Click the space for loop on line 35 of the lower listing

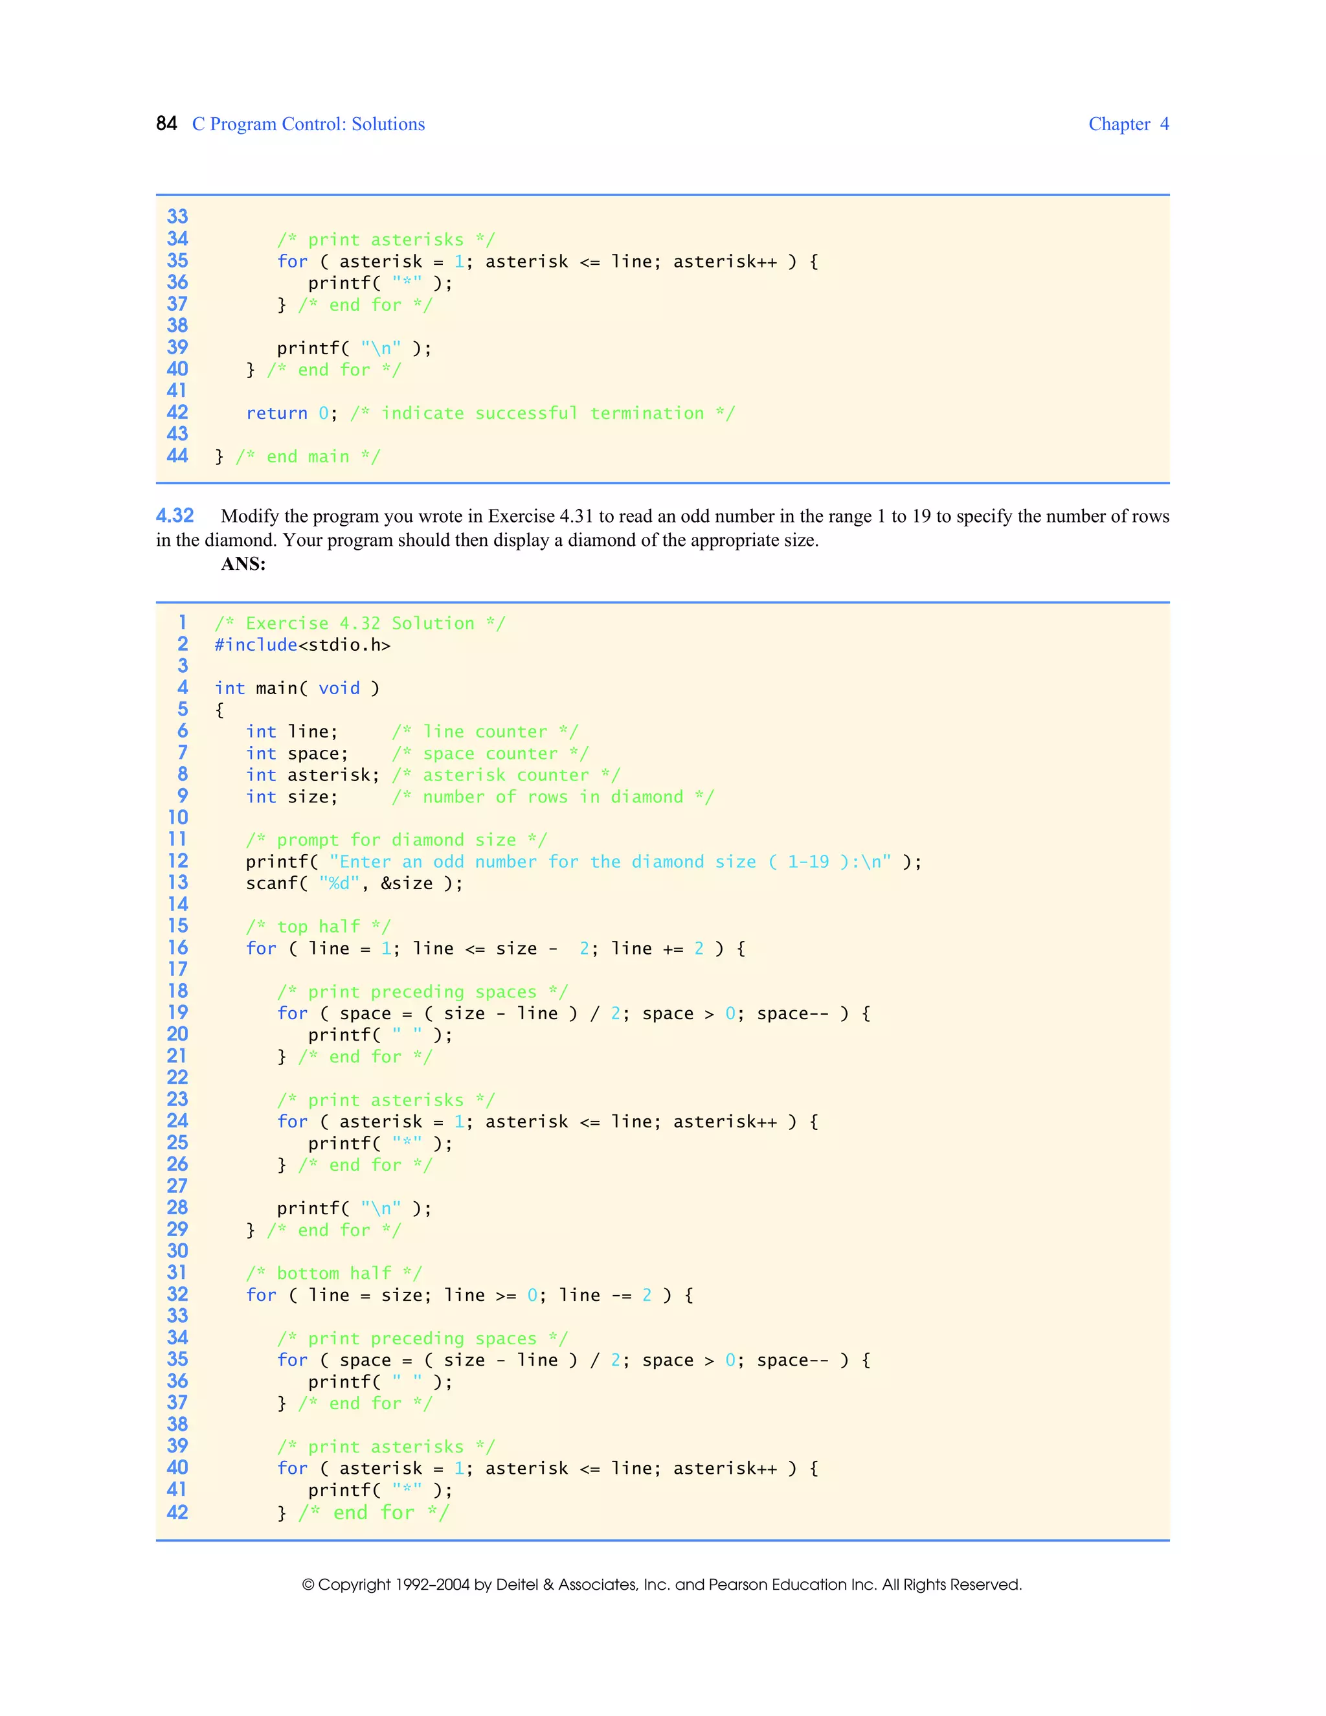574,1361
